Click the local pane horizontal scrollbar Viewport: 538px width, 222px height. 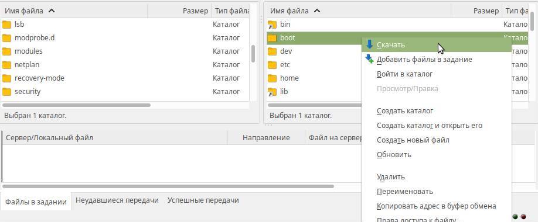point(76,105)
